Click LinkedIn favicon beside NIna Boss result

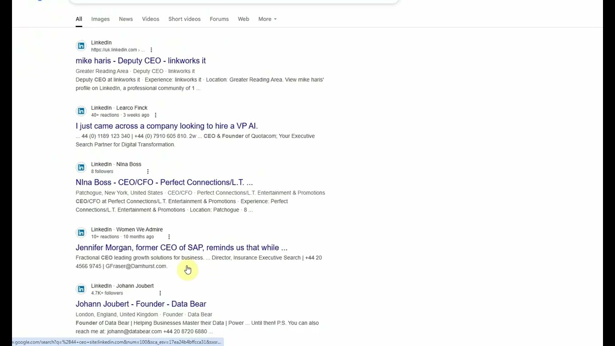point(81,167)
